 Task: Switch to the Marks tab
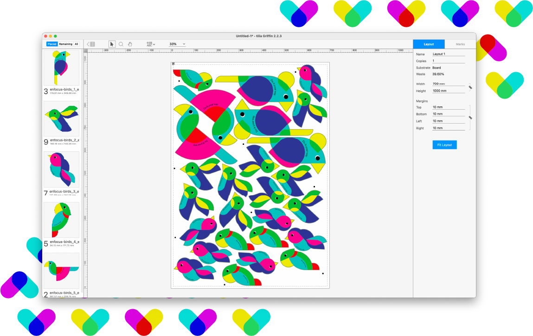[460, 44]
